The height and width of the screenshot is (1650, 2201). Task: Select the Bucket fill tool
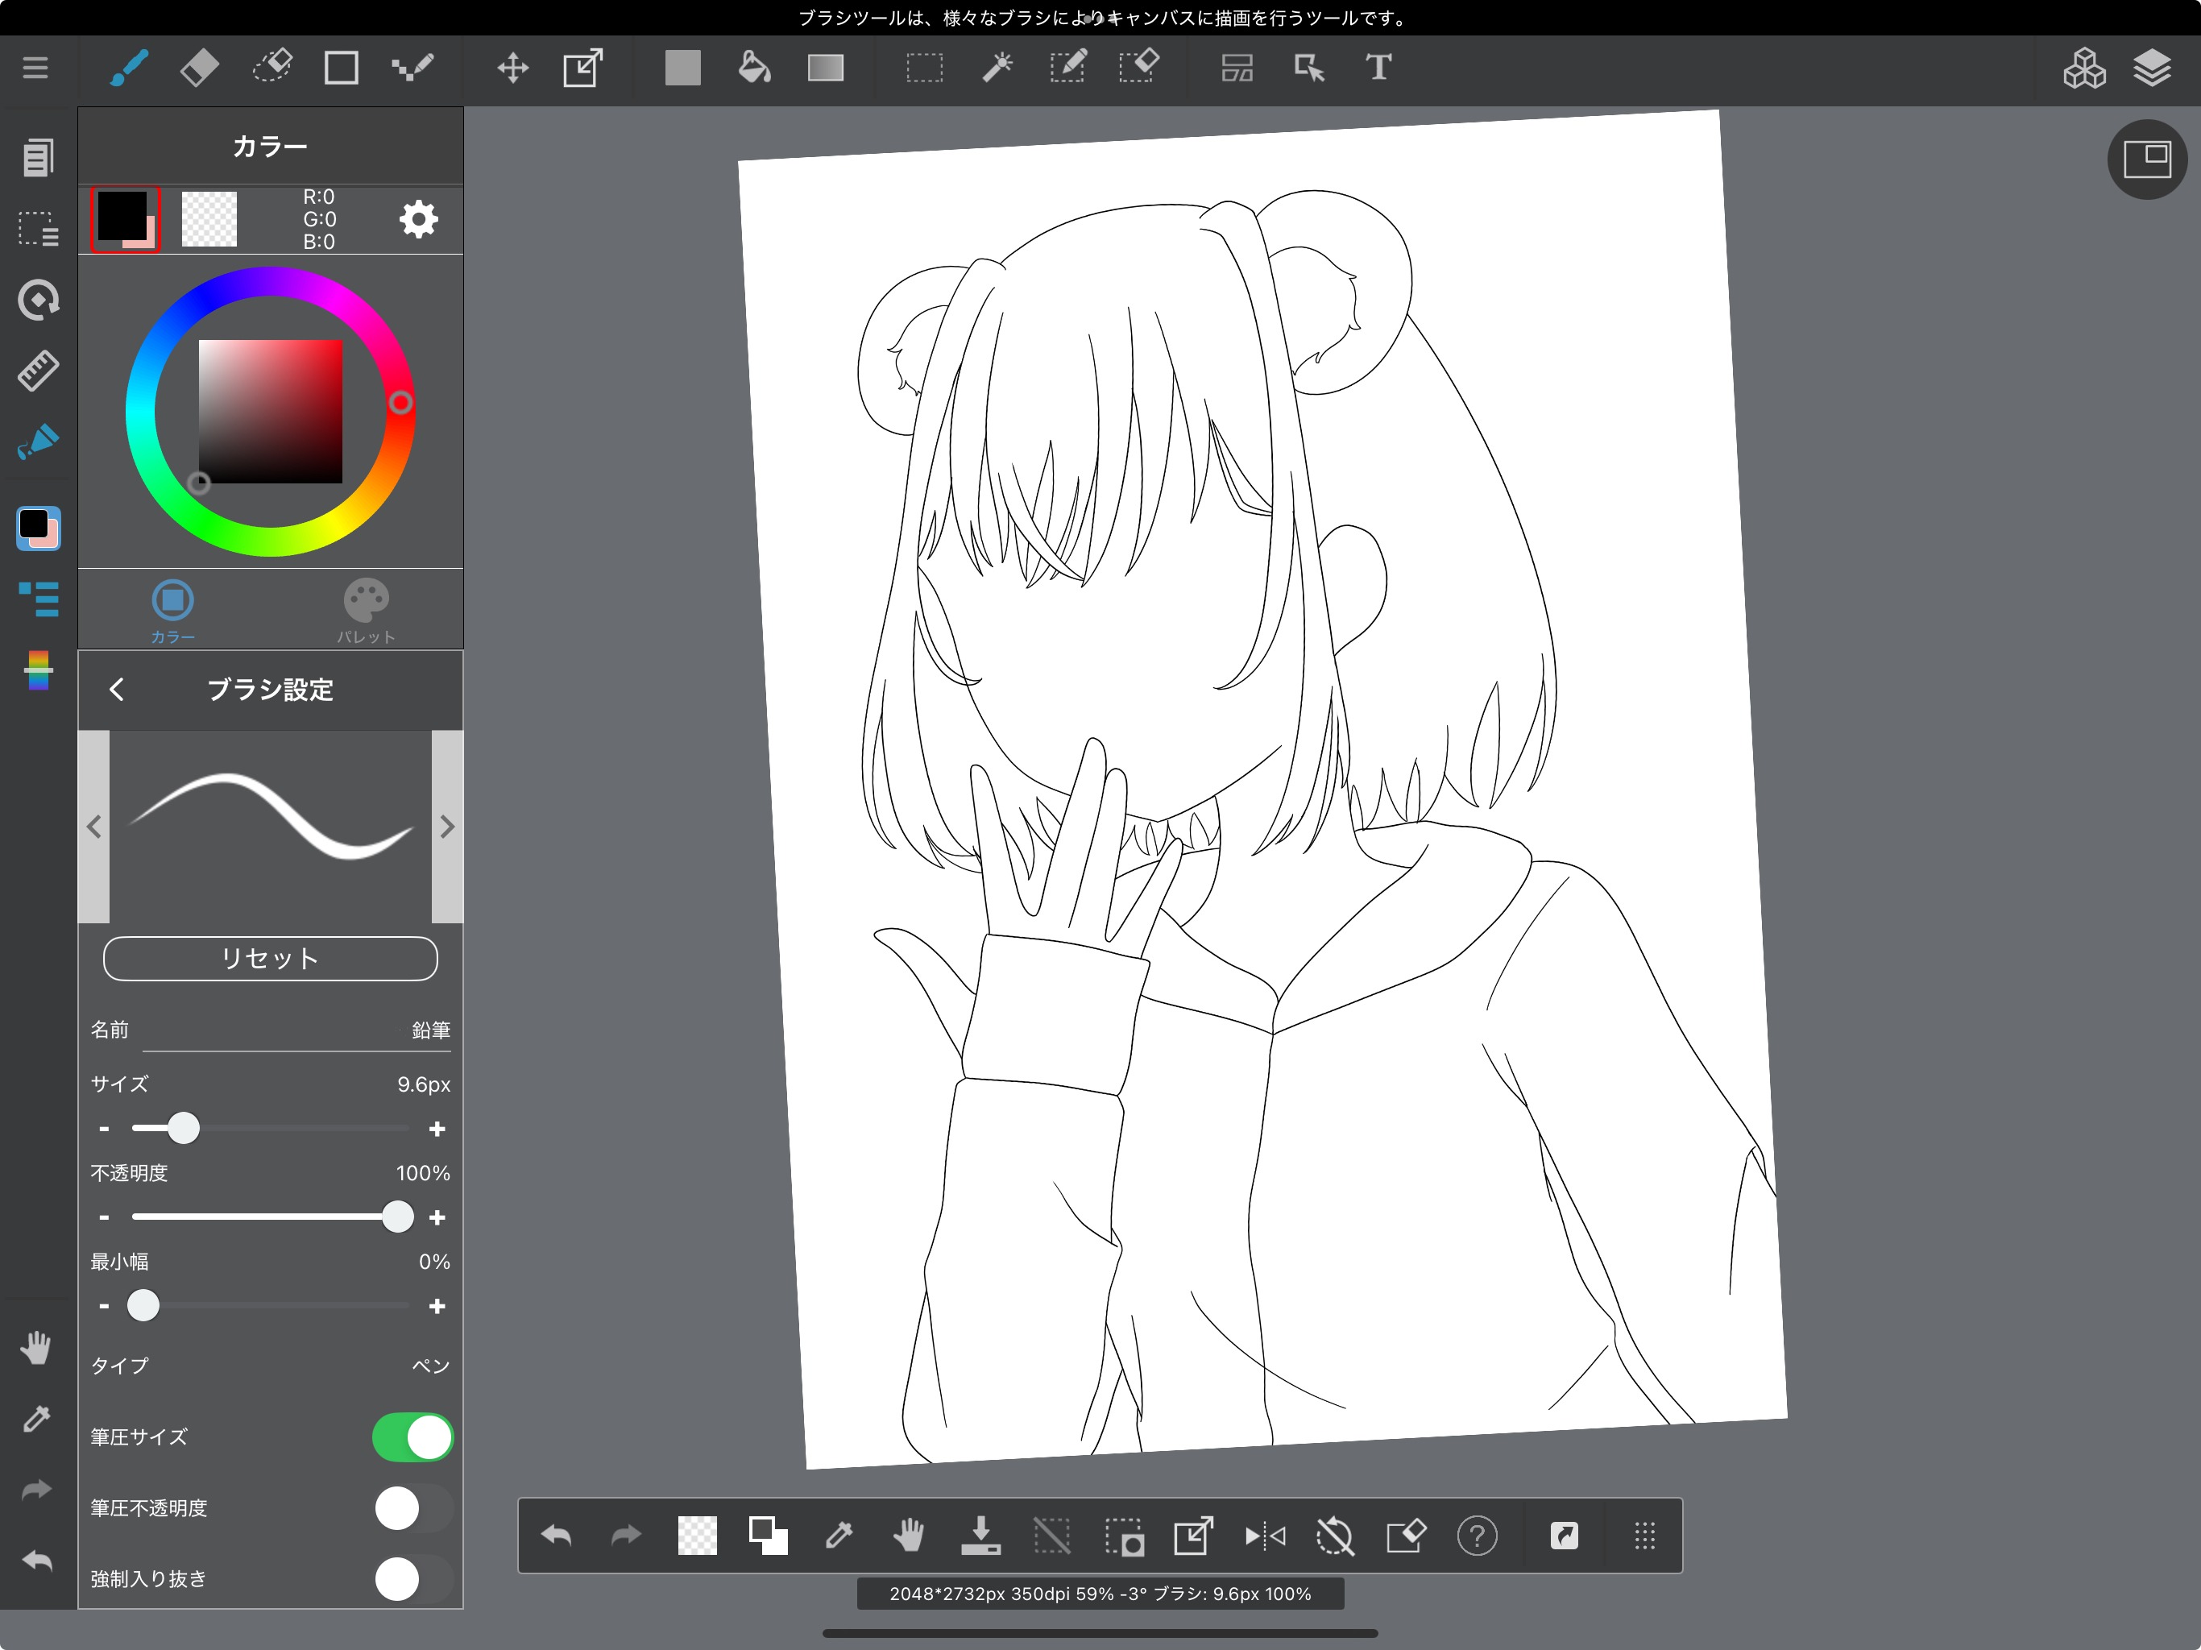point(754,67)
